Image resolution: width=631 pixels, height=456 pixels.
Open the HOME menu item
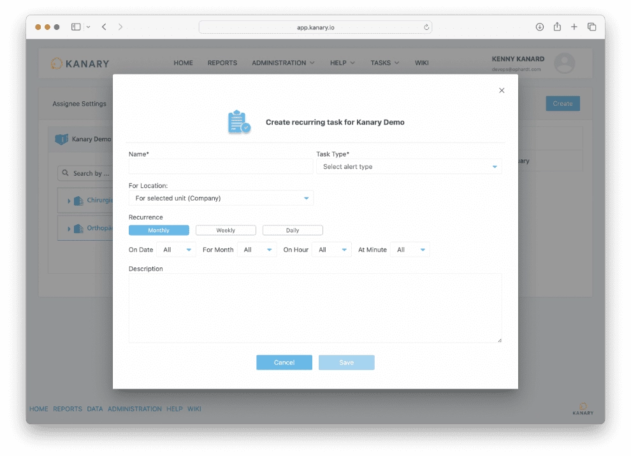coord(183,62)
